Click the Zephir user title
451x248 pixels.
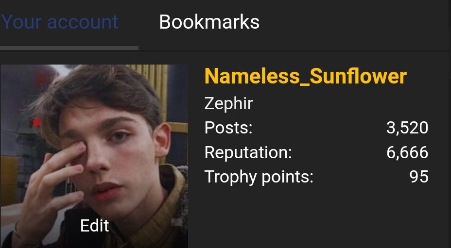[x=228, y=103]
